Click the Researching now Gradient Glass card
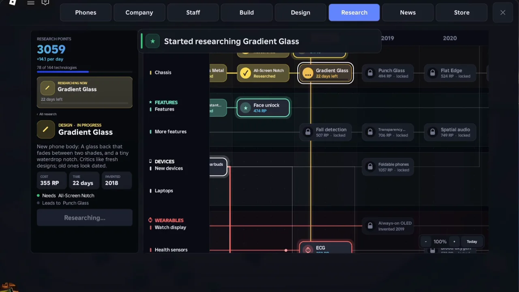 tap(85, 92)
